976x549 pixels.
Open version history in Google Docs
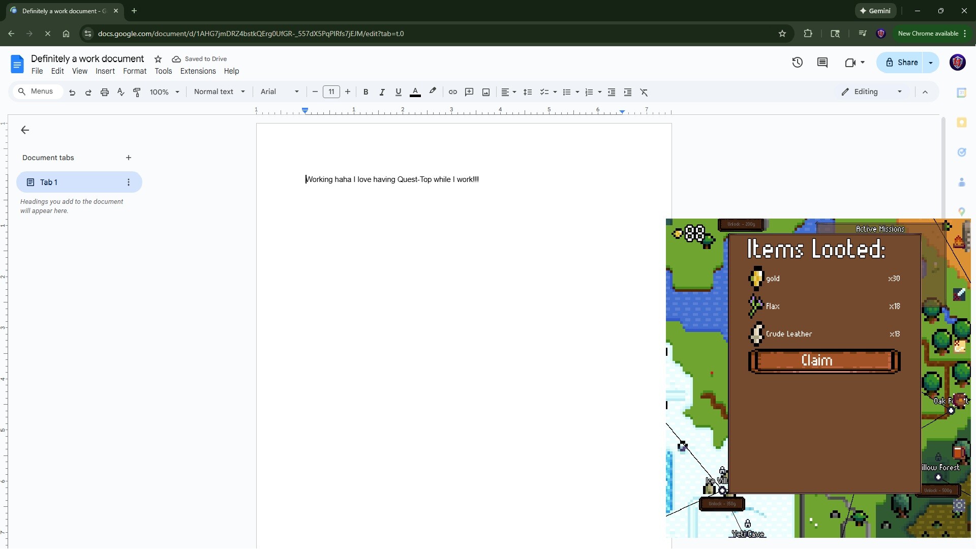click(797, 62)
